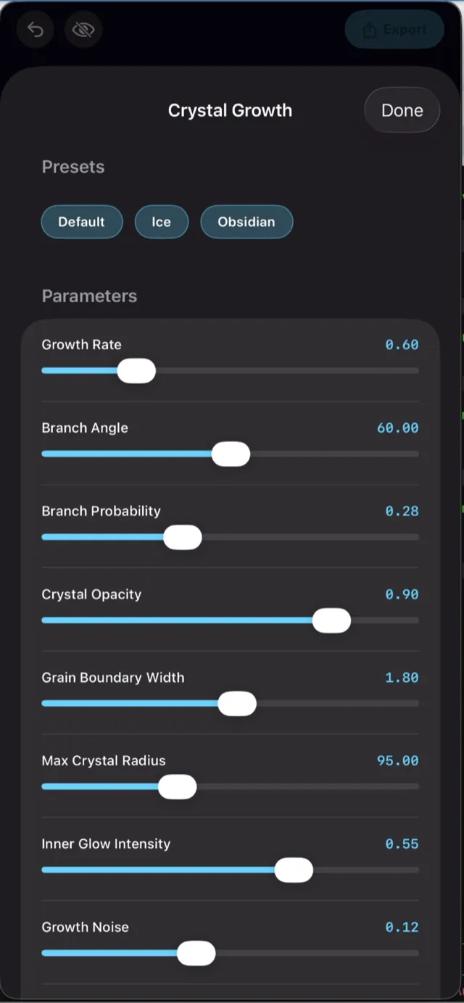
Task: Toggle the hide-preview eye icon
Action: [x=83, y=30]
